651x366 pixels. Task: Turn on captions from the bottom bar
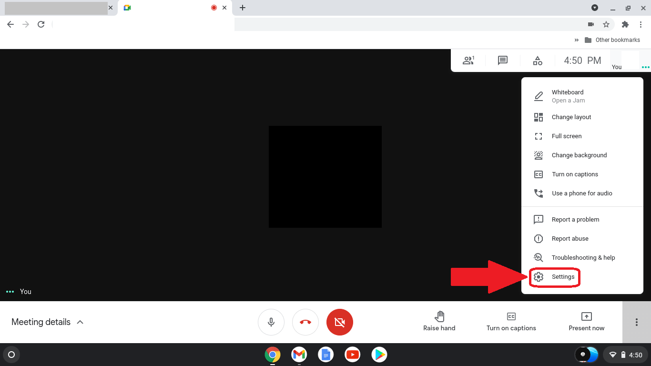click(x=511, y=322)
